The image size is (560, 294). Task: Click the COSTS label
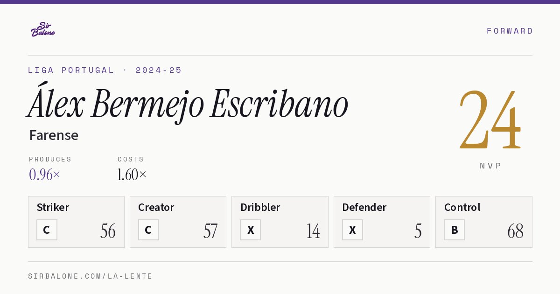tap(131, 159)
